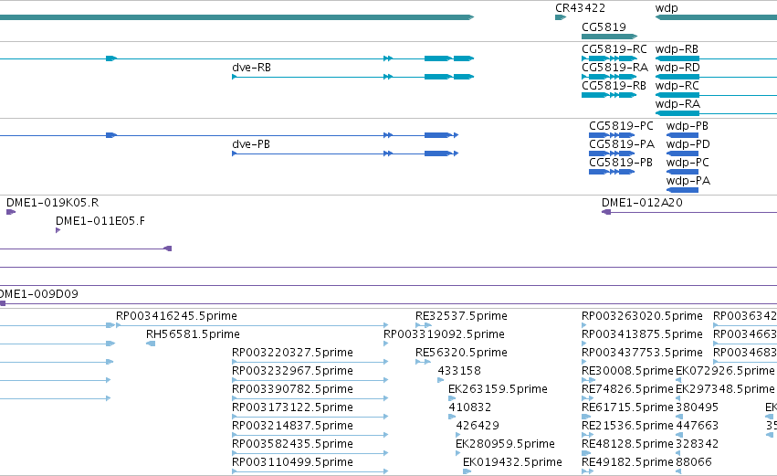Open transcript wdp-RA
This screenshot has width=777, height=476.
tap(677, 104)
